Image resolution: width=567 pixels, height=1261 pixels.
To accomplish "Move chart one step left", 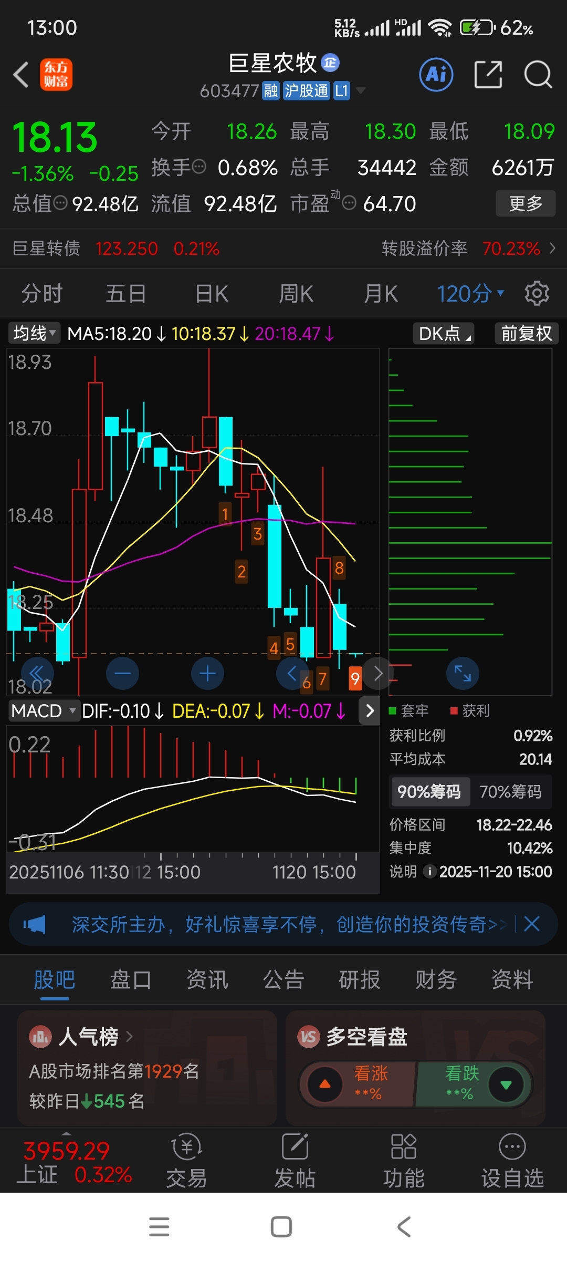I will point(292,673).
